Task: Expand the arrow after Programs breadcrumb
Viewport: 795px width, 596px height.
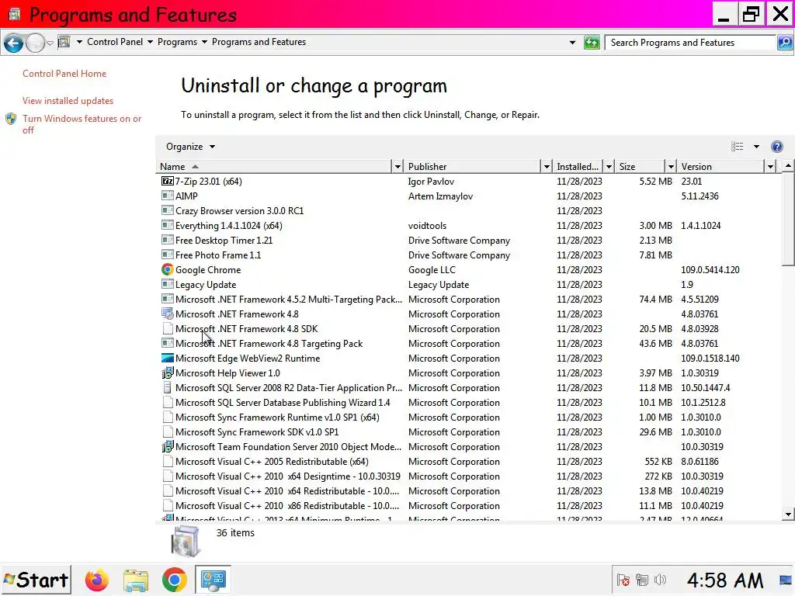Action: click(204, 42)
